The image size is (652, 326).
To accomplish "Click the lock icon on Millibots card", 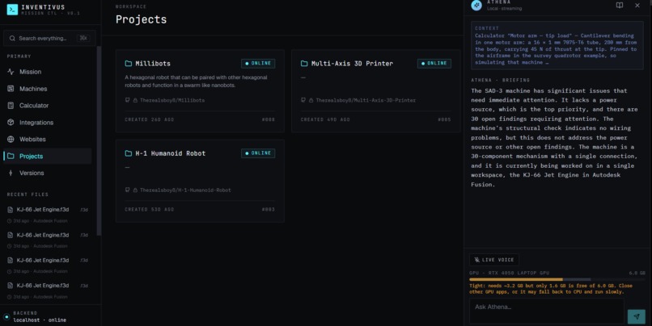I will coord(135,100).
